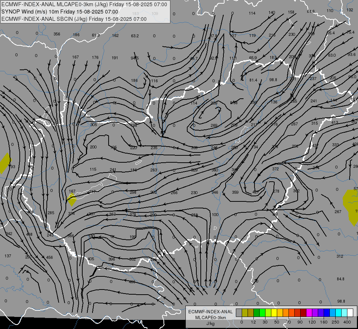Click the map value 100
358x329 pixels.
tap(215, 215)
